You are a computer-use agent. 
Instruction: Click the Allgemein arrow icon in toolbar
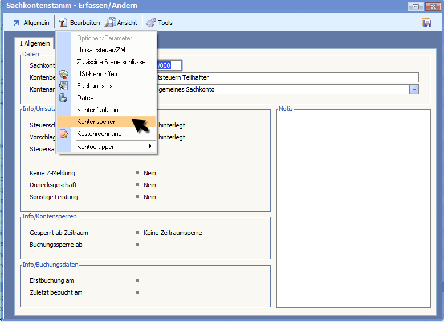click(x=16, y=23)
